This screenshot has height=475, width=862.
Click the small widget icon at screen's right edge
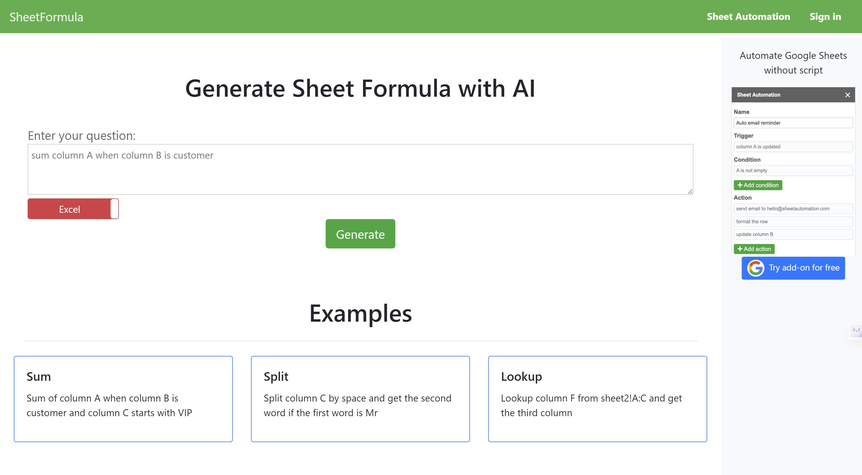click(x=857, y=331)
